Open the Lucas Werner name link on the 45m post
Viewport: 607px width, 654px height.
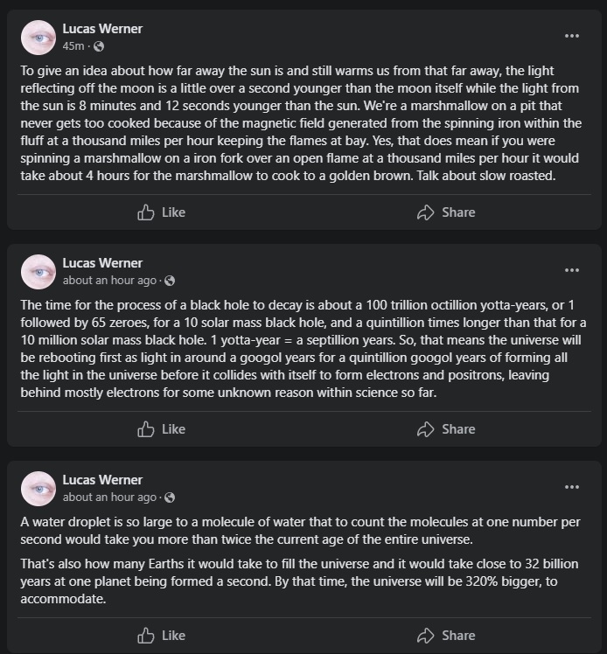tap(102, 29)
